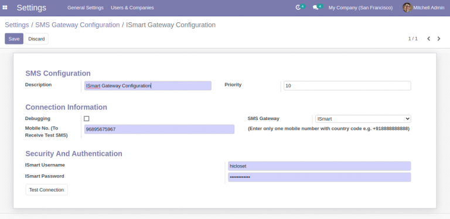
Task: Click Mitchell Admin avatar picture
Action: pos(407,8)
